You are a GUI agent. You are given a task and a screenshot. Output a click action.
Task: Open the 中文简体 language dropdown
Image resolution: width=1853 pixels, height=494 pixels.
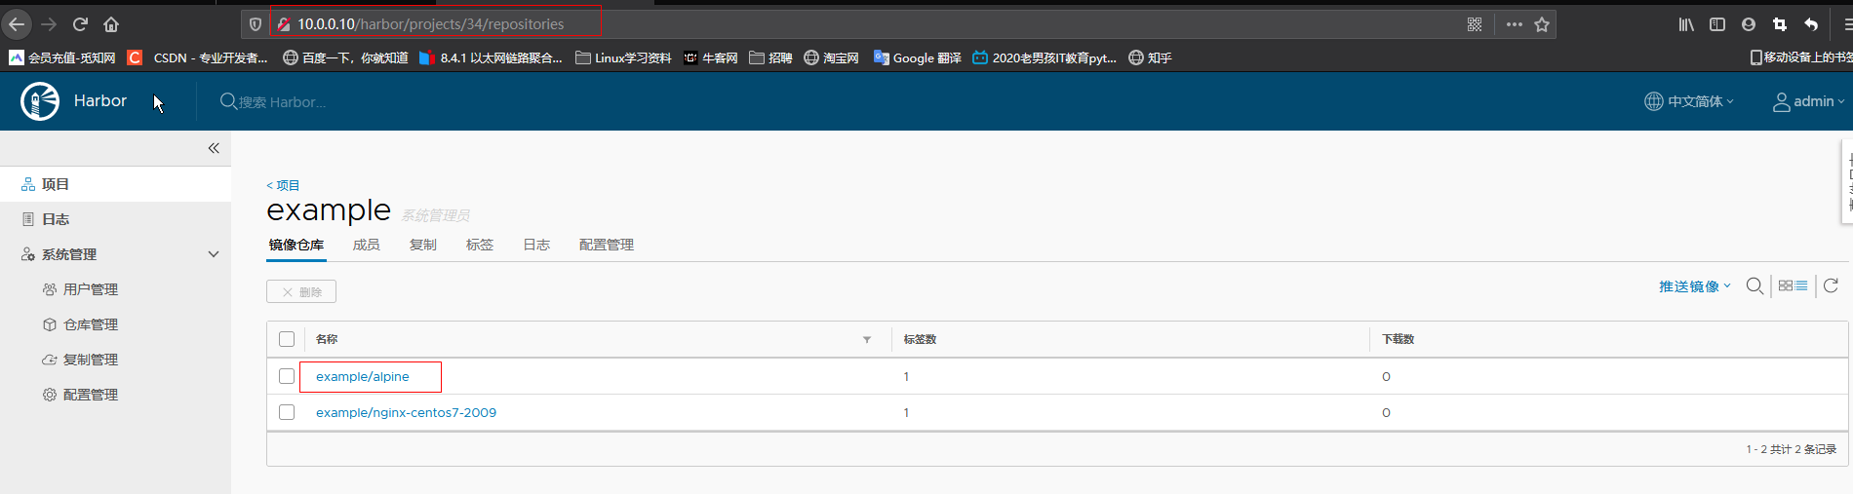(x=1689, y=101)
